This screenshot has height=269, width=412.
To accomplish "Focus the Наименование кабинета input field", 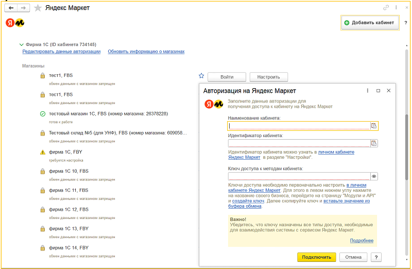I will [x=299, y=126].
